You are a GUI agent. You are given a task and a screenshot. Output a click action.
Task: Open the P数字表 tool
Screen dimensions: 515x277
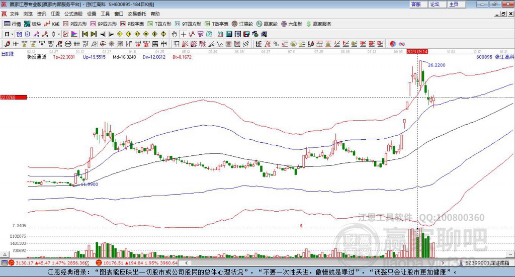[x=132, y=24]
